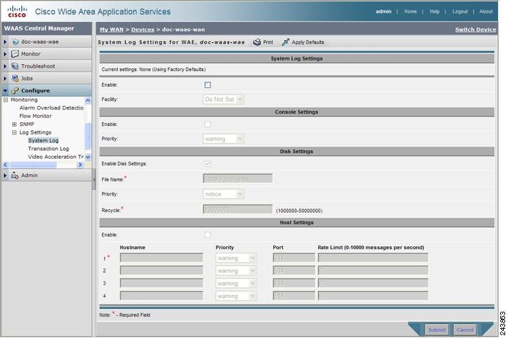The width and height of the screenshot is (508, 338).
Task: Click the Home link
Action: point(410,11)
